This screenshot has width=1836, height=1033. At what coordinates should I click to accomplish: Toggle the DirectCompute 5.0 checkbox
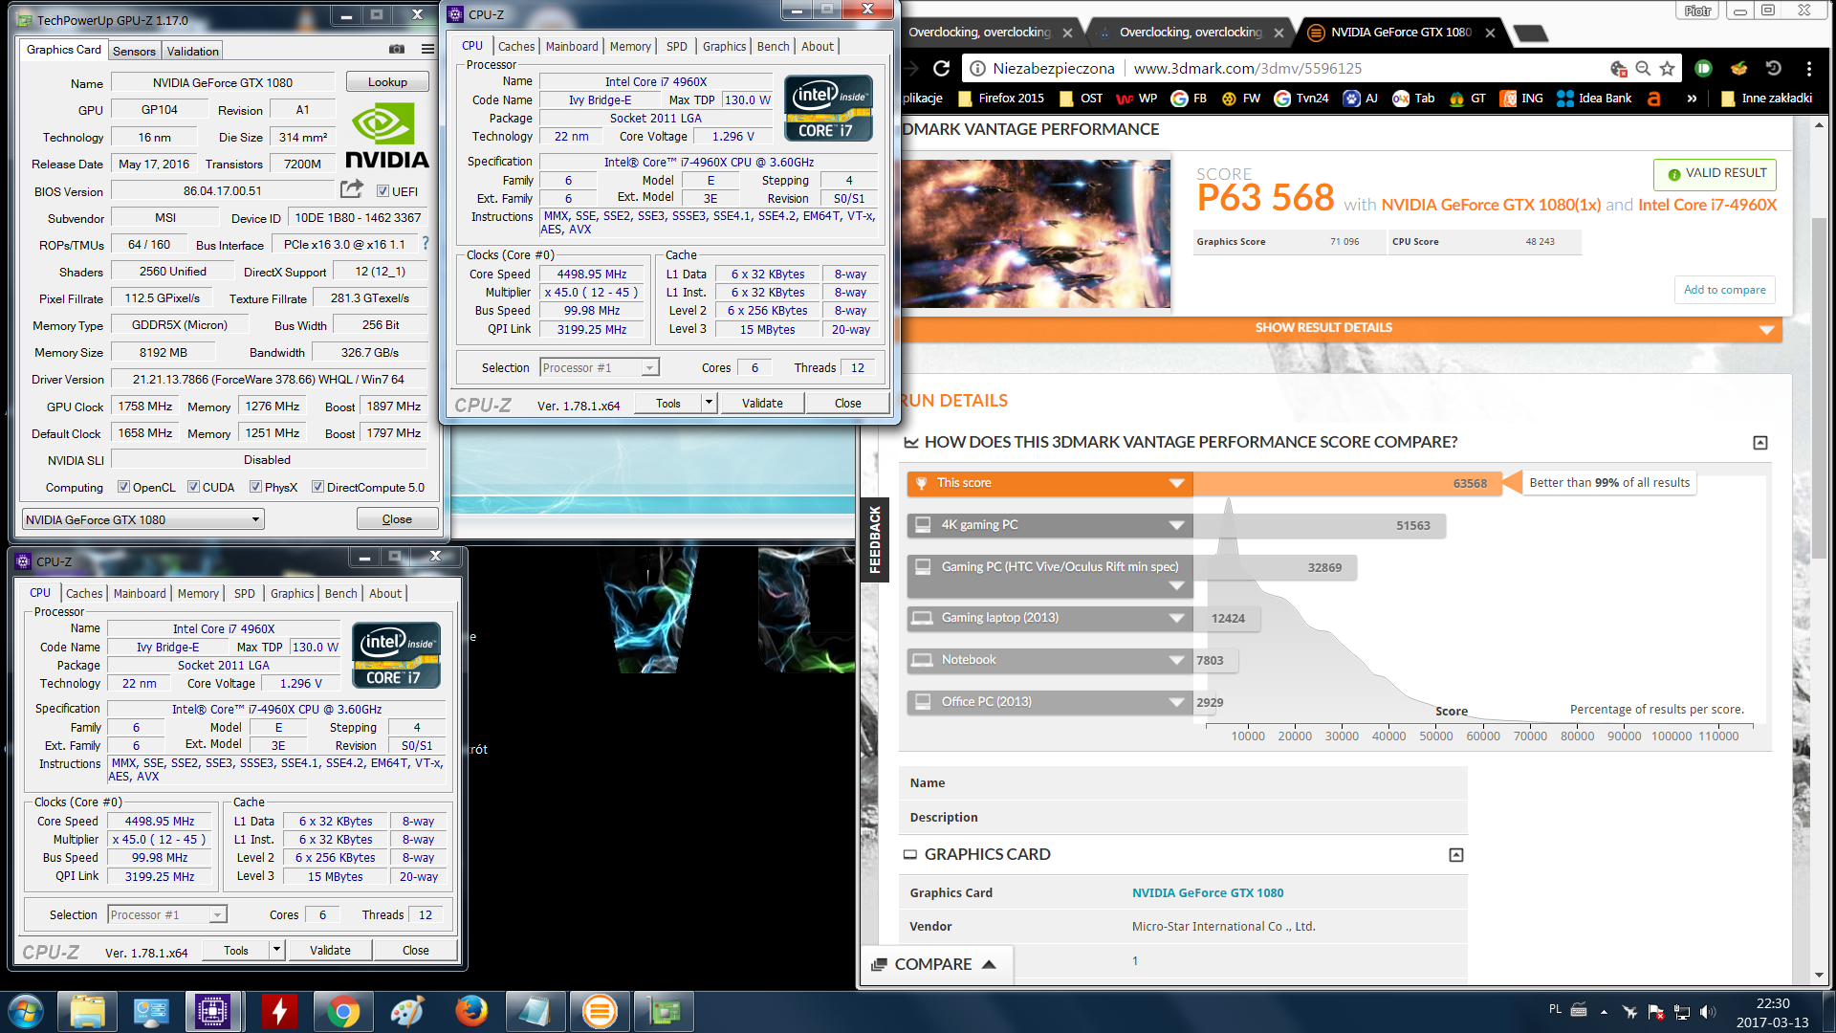pos(317,487)
